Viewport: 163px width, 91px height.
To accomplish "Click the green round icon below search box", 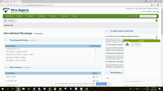I will 156,20.
